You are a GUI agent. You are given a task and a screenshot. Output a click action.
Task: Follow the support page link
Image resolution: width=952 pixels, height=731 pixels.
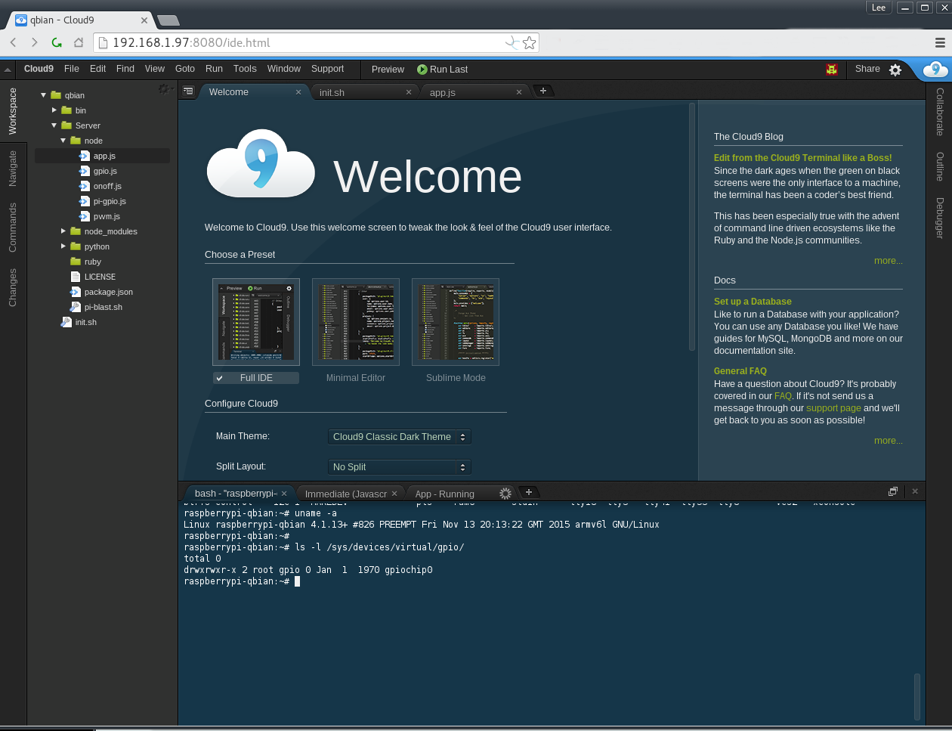[833, 408]
